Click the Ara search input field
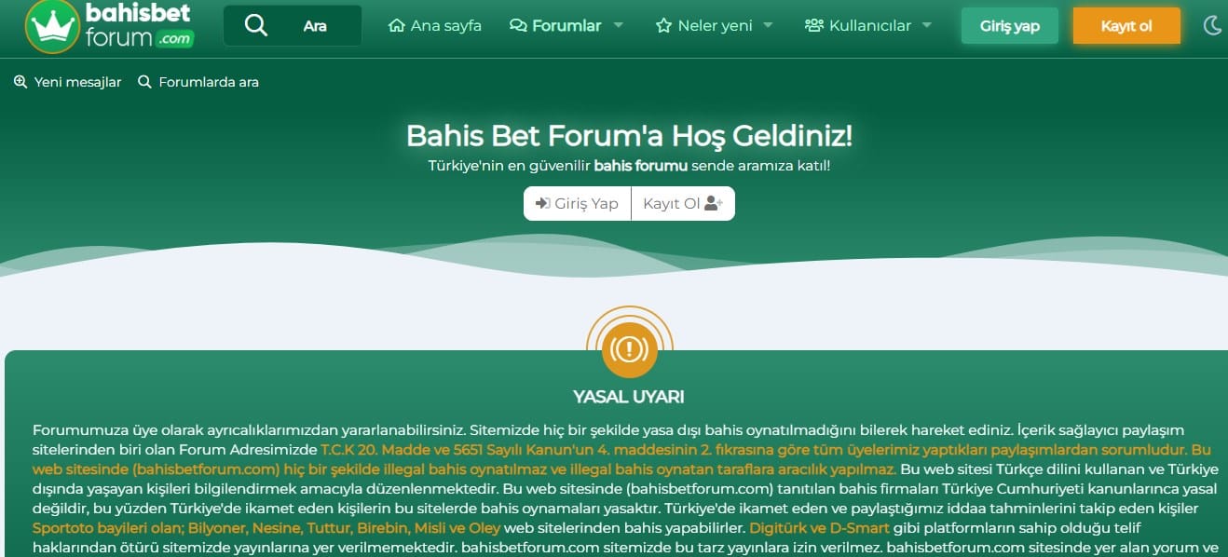This screenshot has width=1228, height=557. click(293, 25)
